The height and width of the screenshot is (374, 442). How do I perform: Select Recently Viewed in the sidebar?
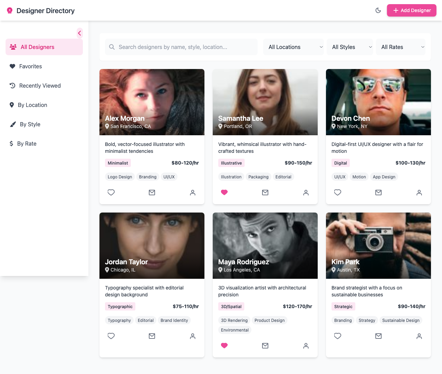pyautogui.click(x=39, y=86)
